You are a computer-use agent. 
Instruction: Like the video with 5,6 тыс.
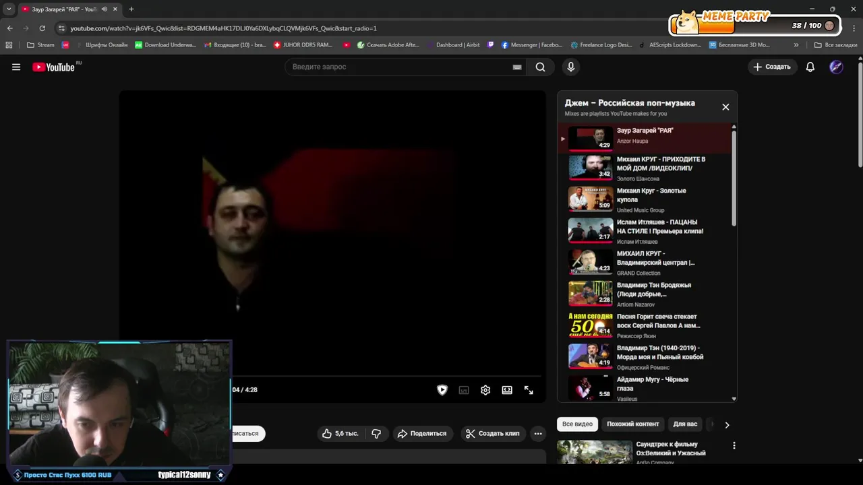click(340, 433)
